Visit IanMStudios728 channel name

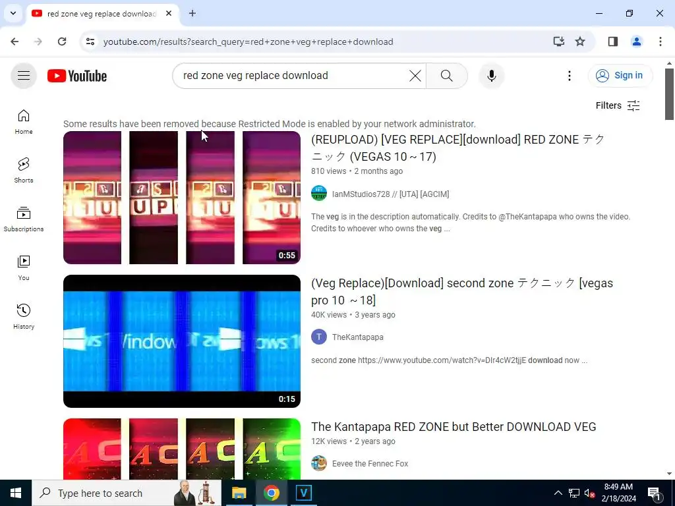coord(390,194)
